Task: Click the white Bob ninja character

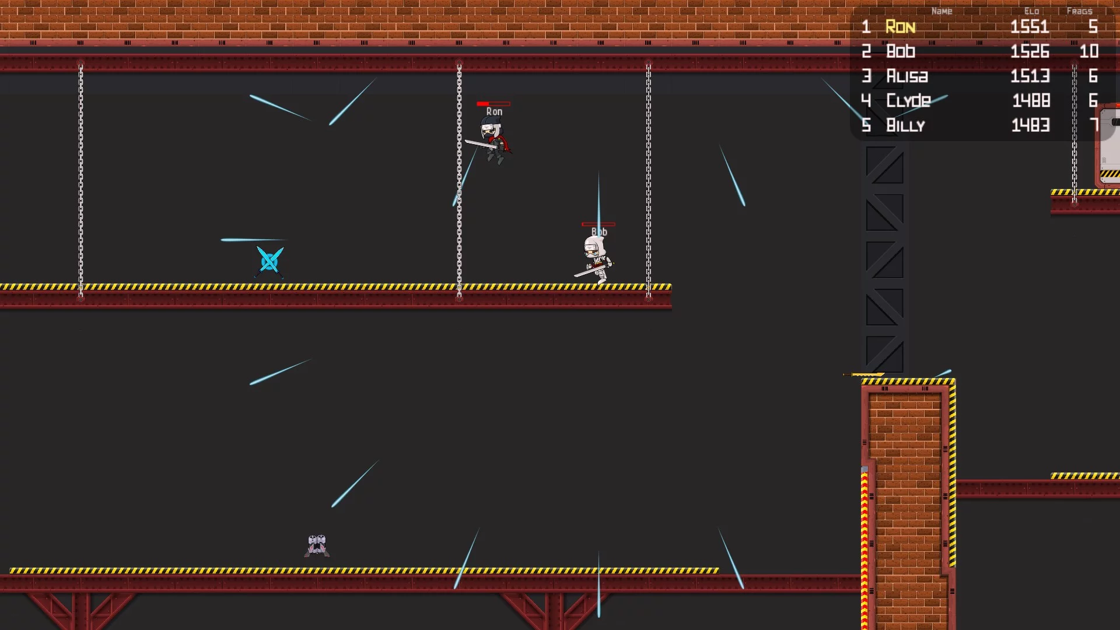Action: 596,260
